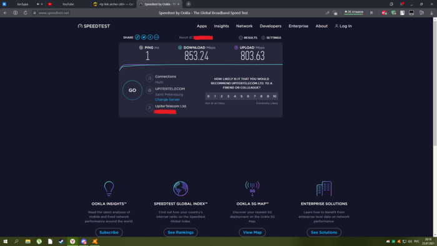Click the Enterprise Solutions buildings icon
This screenshot has width=437, height=246.
[324, 189]
